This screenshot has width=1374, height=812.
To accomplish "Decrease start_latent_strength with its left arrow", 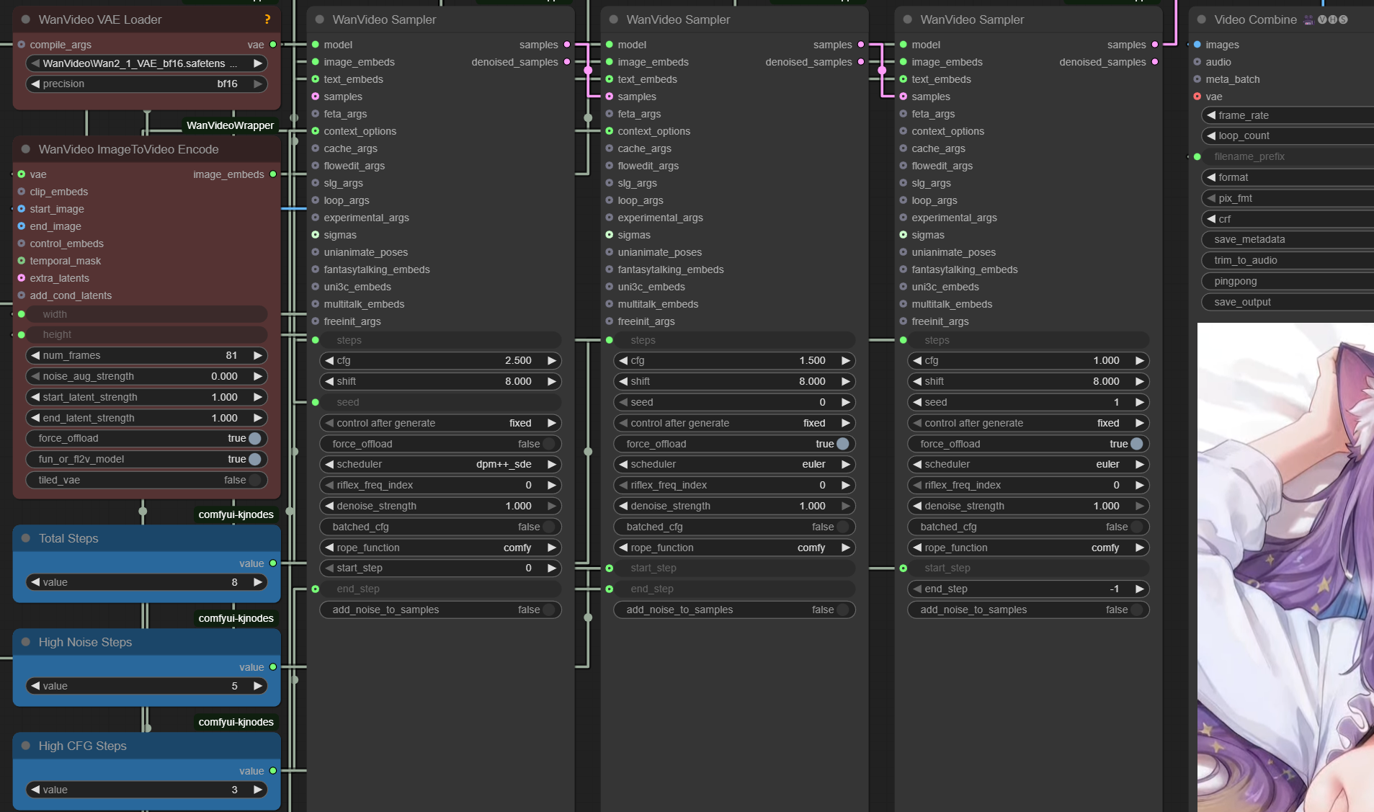I will (x=35, y=397).
